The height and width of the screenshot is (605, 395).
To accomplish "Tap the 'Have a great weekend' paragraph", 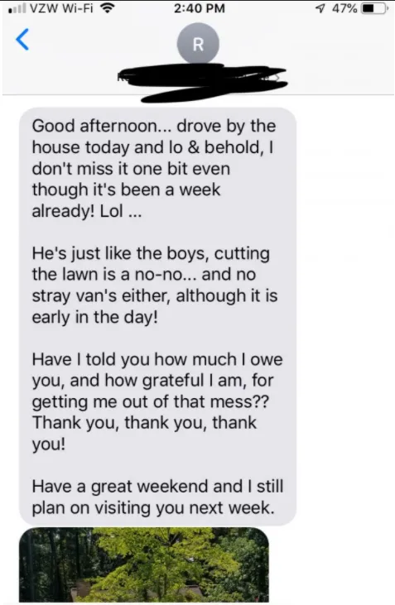I will [157, 497].
